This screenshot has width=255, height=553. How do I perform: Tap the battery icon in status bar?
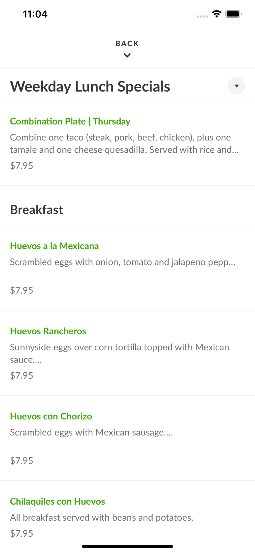click(x=233, y=14)
